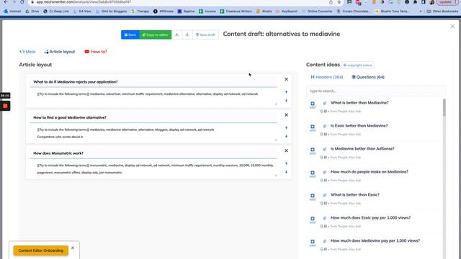Switch to the Article layout tab

coord(60,52)
